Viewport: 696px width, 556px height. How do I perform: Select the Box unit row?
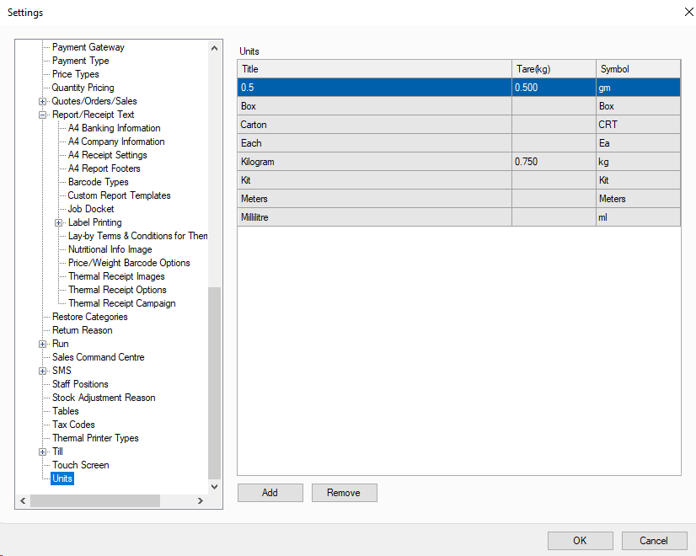[x=459, y=106]
